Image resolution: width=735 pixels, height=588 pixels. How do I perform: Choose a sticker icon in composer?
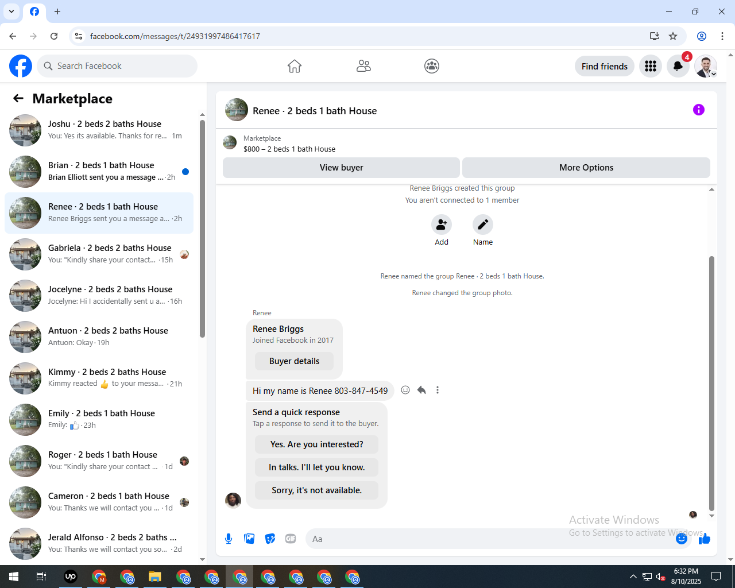(270, 539)
